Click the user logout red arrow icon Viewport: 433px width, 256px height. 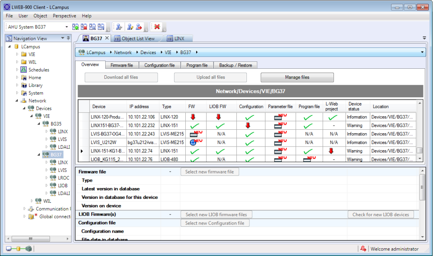139,27
